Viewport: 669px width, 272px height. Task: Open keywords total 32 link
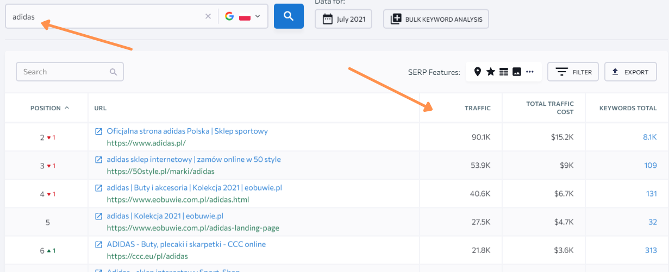tap(653, 222)
